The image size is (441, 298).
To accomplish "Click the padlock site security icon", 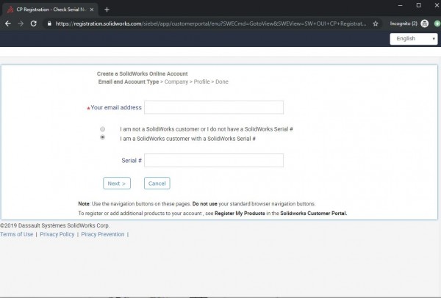I will tap(49, 23).
